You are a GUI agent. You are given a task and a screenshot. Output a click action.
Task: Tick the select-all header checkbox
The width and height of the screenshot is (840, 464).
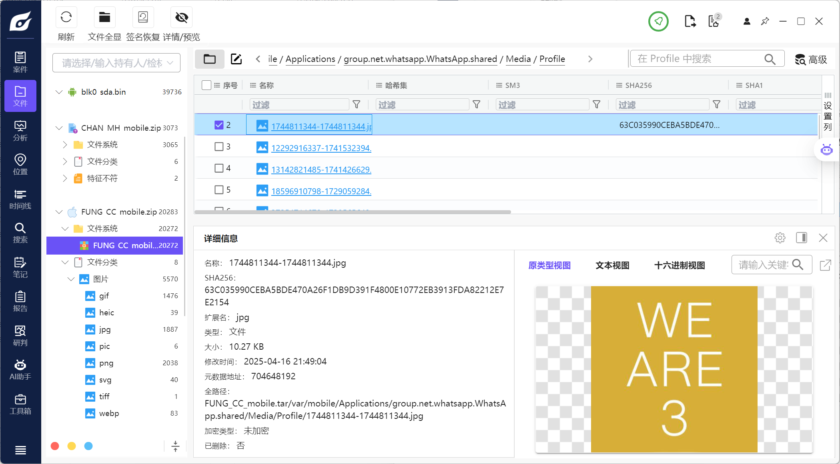pyautogui.click(x=206, y=85)
